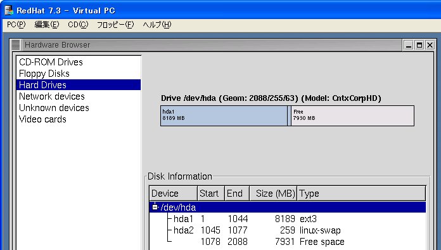The height and width of the screenshot is (250, 441).
Task: Click the thin hda2 sliver in drive graphic
Action: [x=289, y=115]
